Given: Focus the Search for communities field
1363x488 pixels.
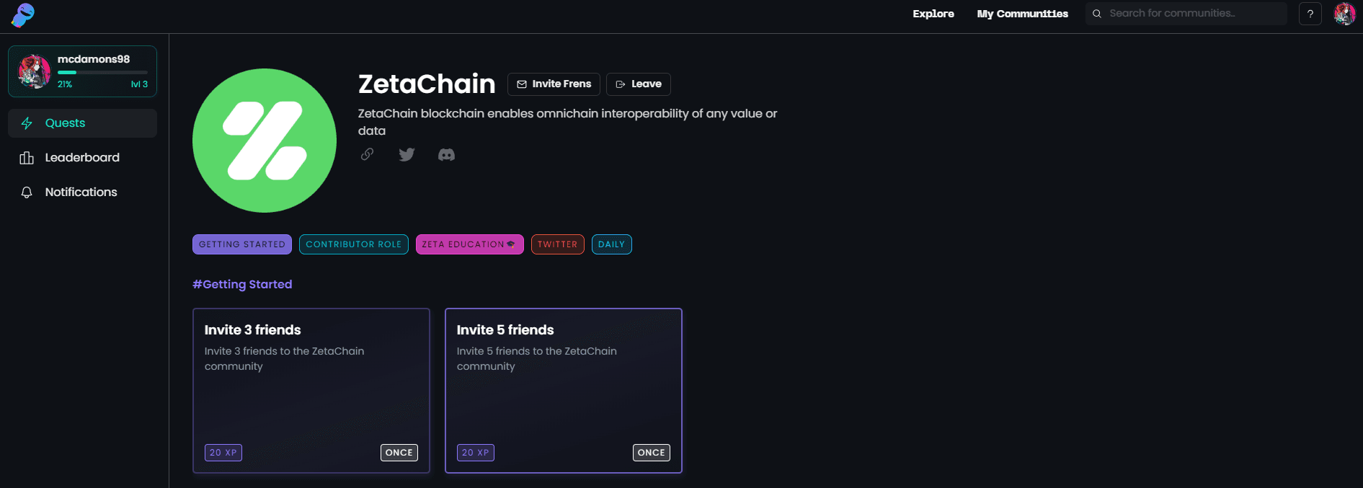Looking at the screenshot, I should (1186, 14).
